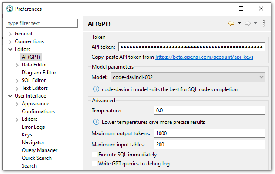The height and width of the screenshot is (174, 275).
Task: Open Keys preferences page
Action: [27, 135]
